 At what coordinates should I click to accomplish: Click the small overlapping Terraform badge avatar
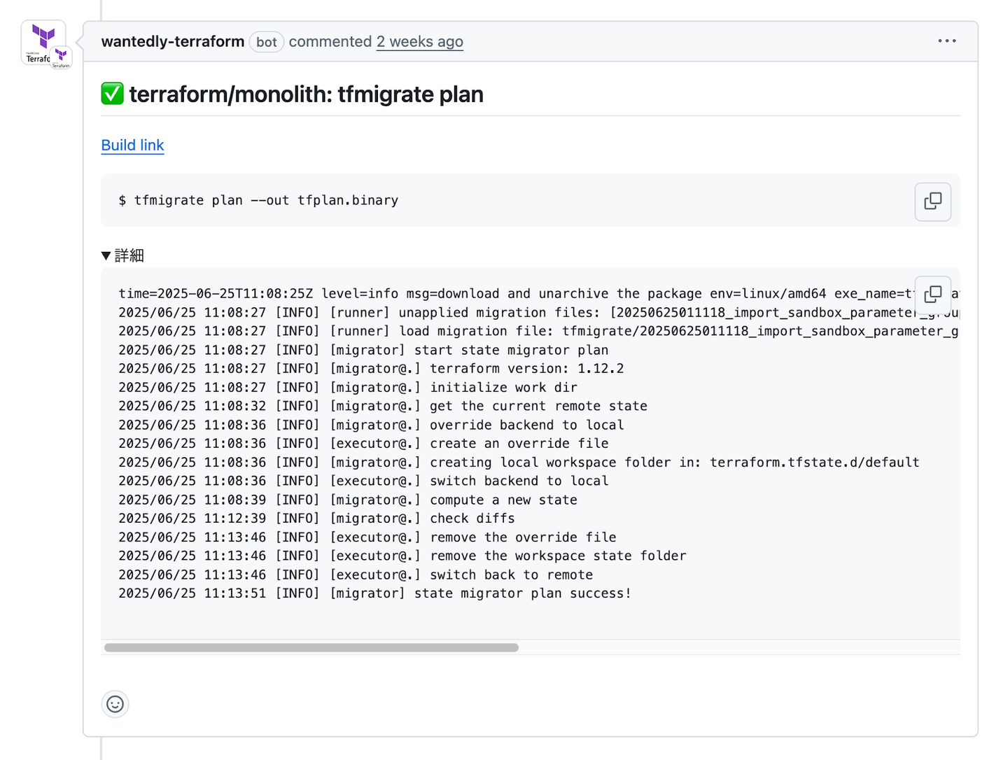click(x=62, y=57)
